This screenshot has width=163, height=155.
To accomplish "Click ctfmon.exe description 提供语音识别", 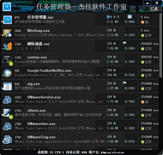I will pyautogui.click(x=58, y=115).
